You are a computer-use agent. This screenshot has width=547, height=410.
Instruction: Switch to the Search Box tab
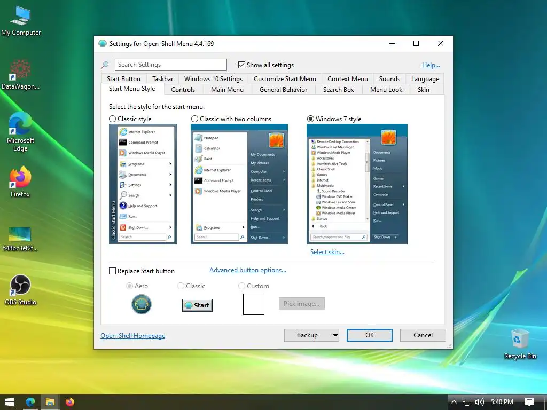[x=338, y=90]
